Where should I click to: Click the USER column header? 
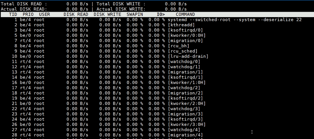point(44,15)
